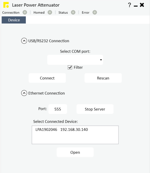Screen dimensions: 150x173
Task: Close the Laser Power Attenuator window
Action: (x=142, y=5)
